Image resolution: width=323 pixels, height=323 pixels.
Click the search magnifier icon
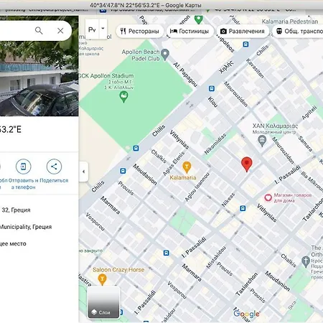tap(39, 31)
